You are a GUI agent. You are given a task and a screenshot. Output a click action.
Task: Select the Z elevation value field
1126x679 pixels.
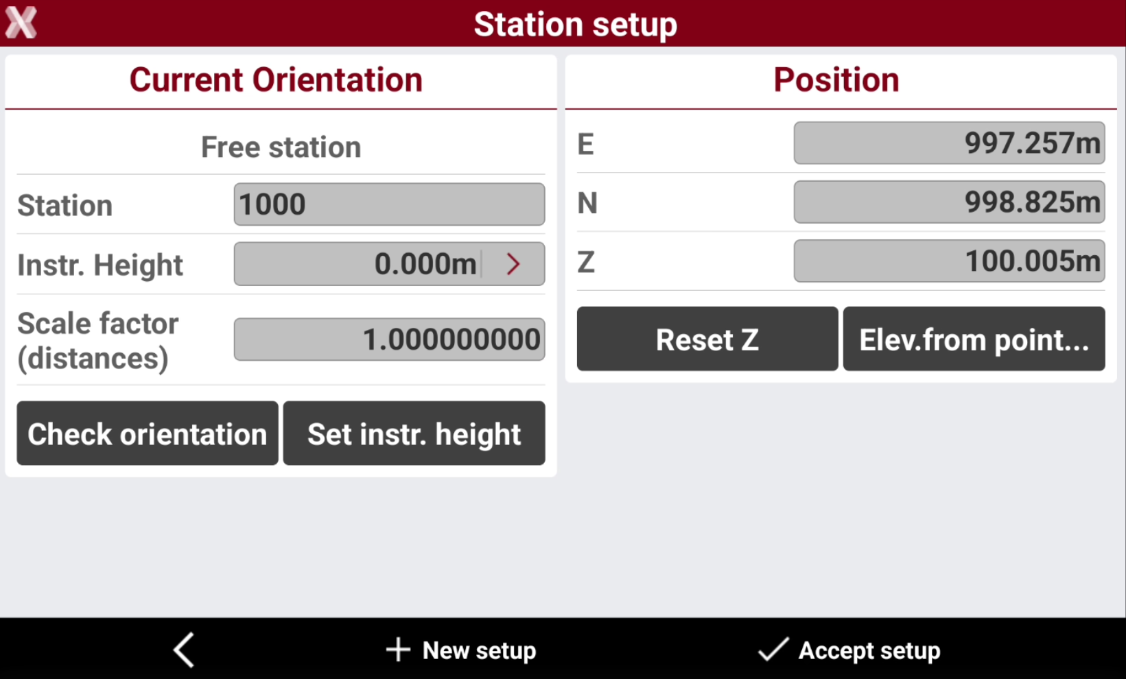949,261
